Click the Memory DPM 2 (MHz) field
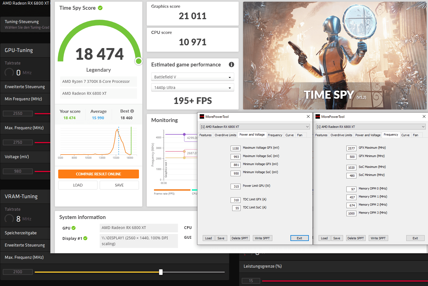 pyautogui.click(x=351, y=205)
